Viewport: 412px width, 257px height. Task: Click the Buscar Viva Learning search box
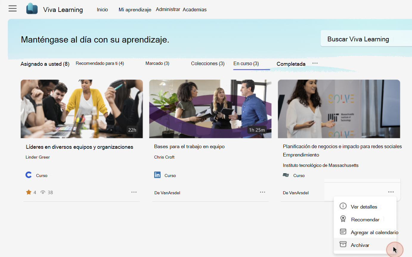(x=366, y=38)
